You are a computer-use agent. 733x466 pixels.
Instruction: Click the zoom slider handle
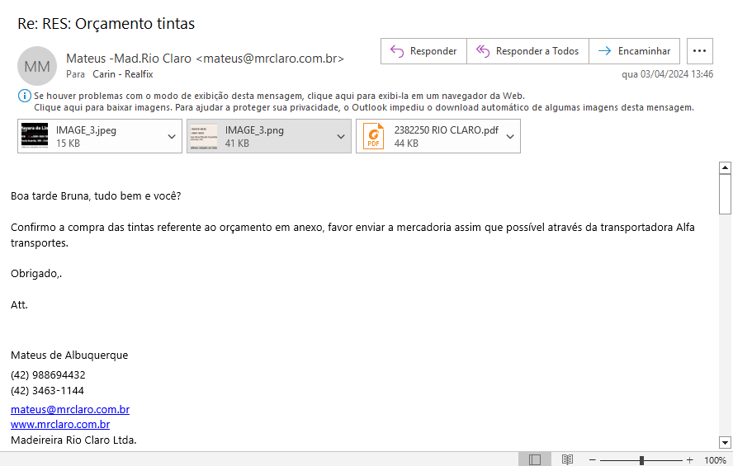click(641, 459)
